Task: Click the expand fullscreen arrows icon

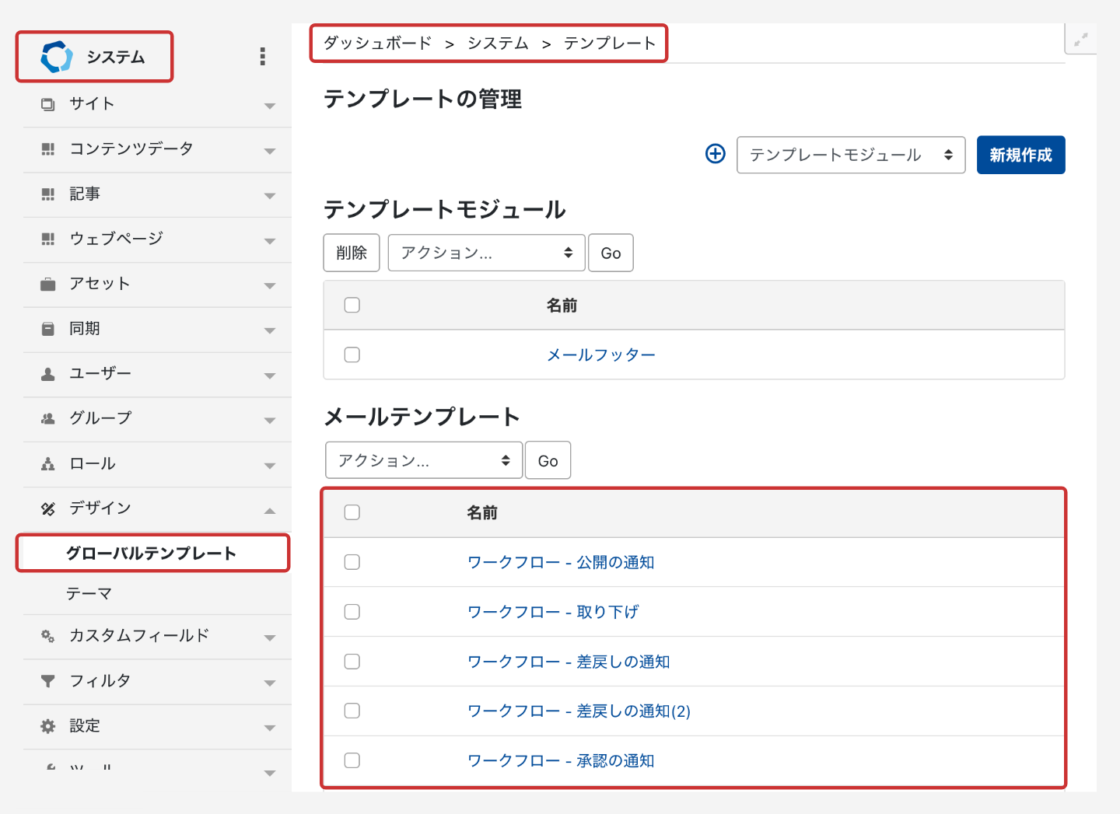Action: pyautogui.click(x=1080, y=40)
